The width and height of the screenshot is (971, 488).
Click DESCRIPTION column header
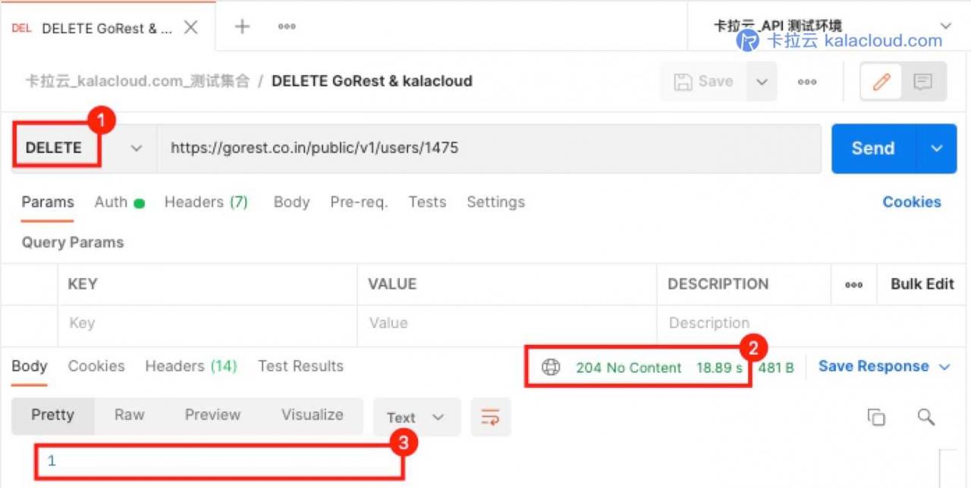tap(718, 284)
